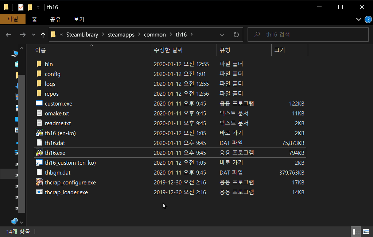Expand the ribbon with chevron
Screen dimensions: 373x237
(358, 19)
